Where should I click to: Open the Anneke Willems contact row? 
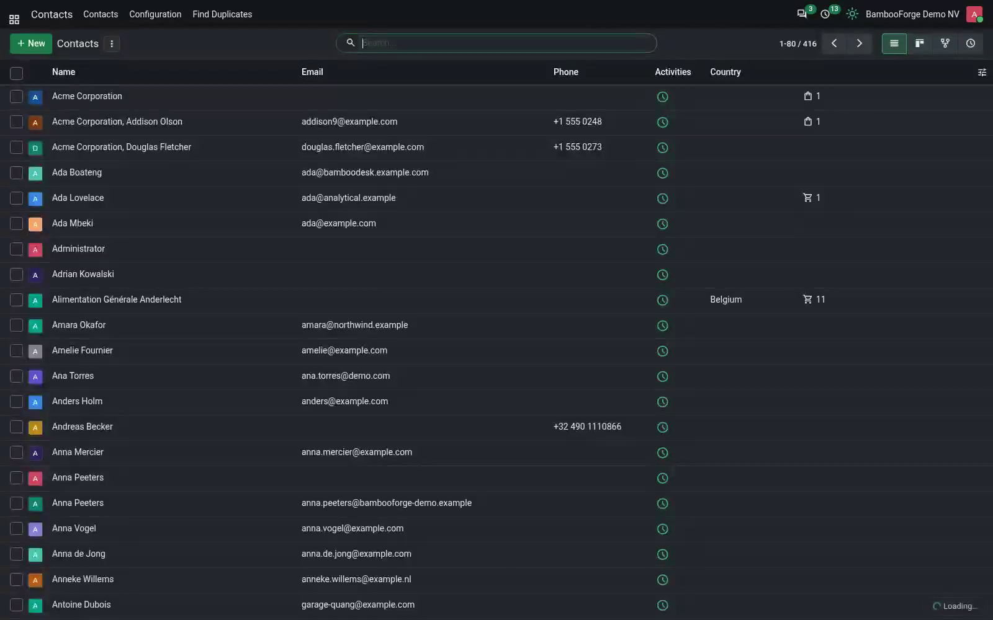(496, 580)
